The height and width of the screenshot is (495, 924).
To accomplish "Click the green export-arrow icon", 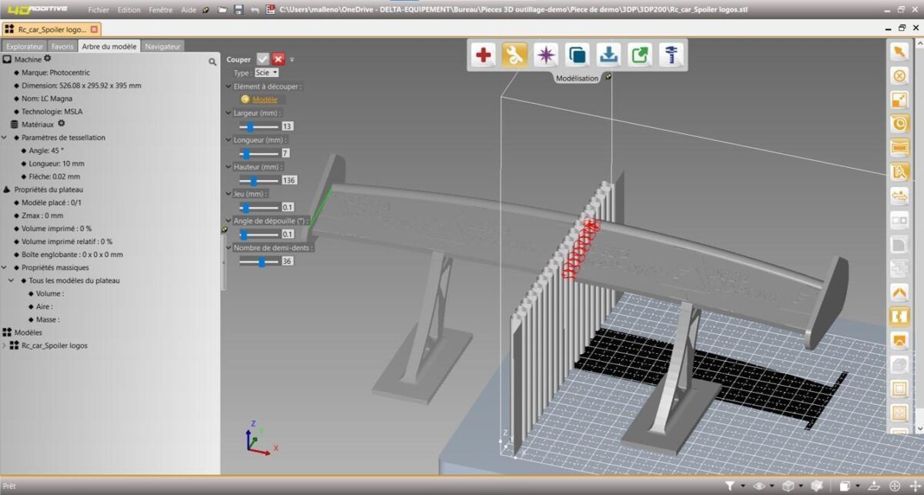I will [x=641, y=55].
